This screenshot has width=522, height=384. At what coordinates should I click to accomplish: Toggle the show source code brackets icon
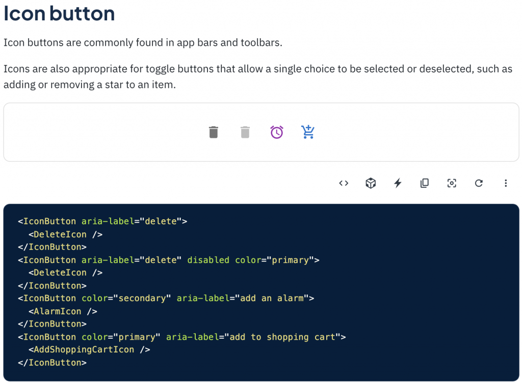click(x=344, y=183)
